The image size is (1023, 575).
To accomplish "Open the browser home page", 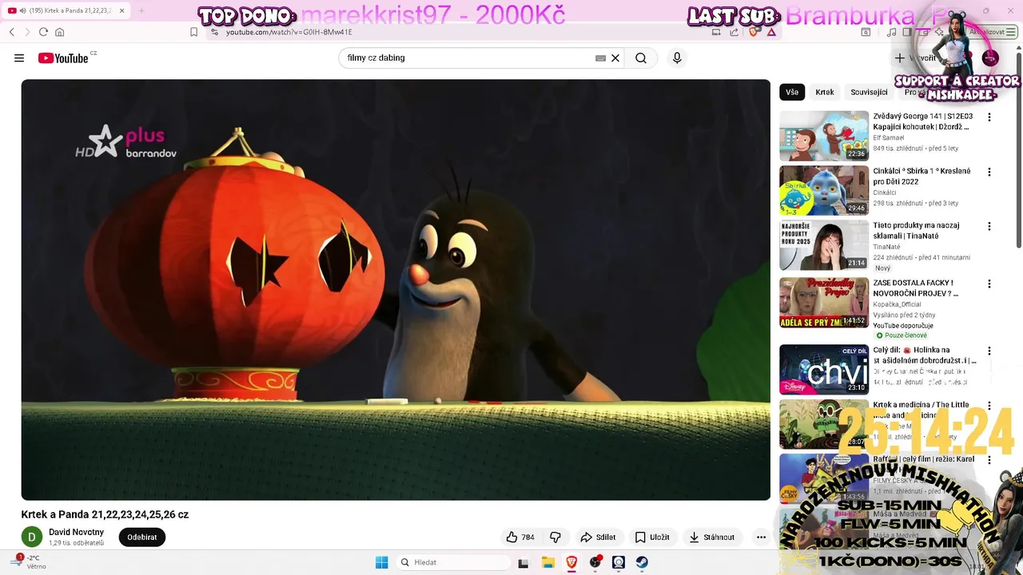I will click(59, 32).
